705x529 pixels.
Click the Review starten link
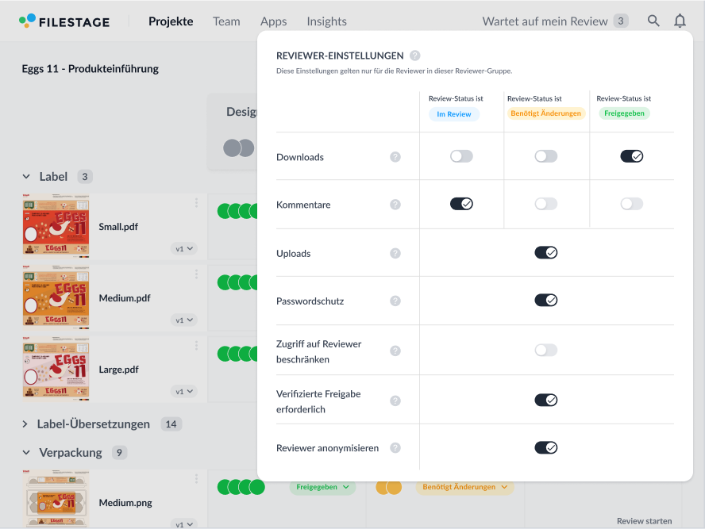point(645,521)
